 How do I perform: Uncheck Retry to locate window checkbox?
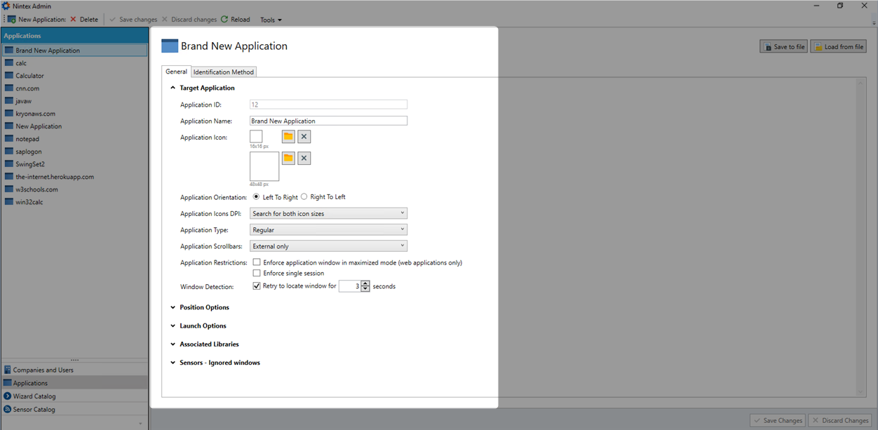pos(257,286)
